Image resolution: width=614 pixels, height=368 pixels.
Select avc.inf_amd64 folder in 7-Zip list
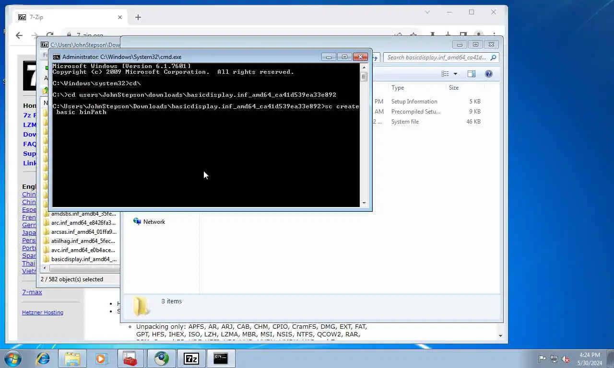pyautogui.click(x=83, y=250)
